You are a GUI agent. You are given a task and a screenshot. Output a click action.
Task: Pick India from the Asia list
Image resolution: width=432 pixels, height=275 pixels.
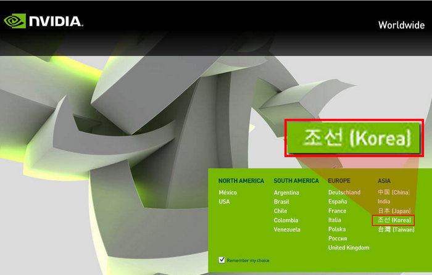coord(384,202)
